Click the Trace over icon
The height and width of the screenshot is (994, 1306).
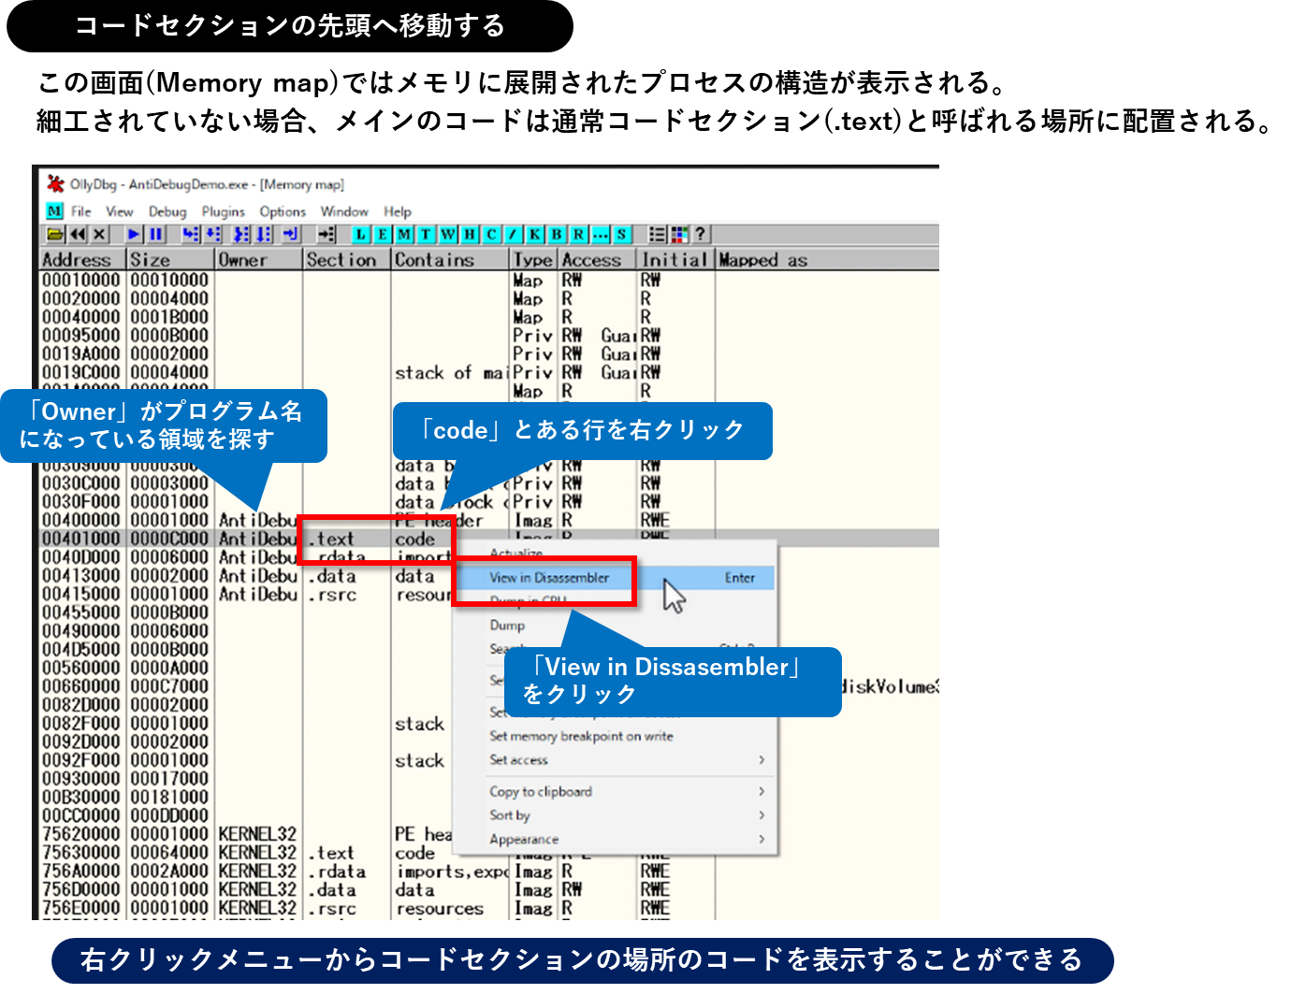(x=264, y=234)
